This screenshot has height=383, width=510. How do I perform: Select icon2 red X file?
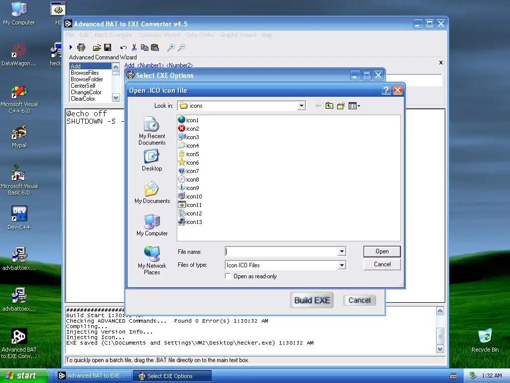coord(189,129)
